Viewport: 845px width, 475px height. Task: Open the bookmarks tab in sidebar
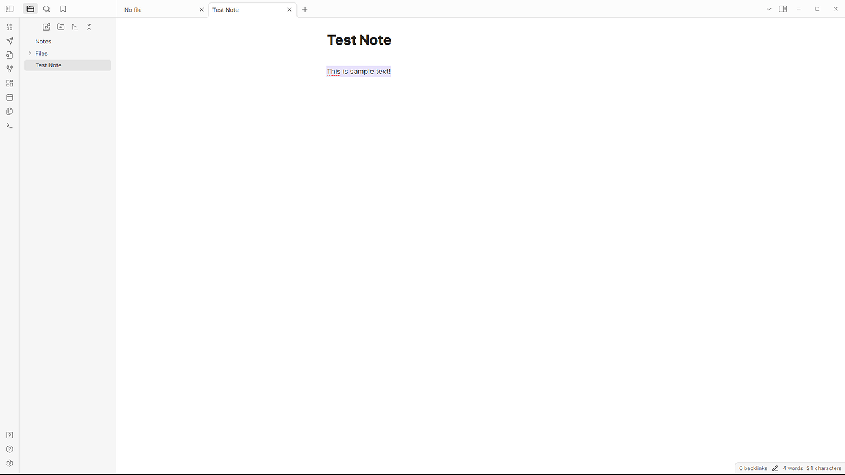(63, 9)
